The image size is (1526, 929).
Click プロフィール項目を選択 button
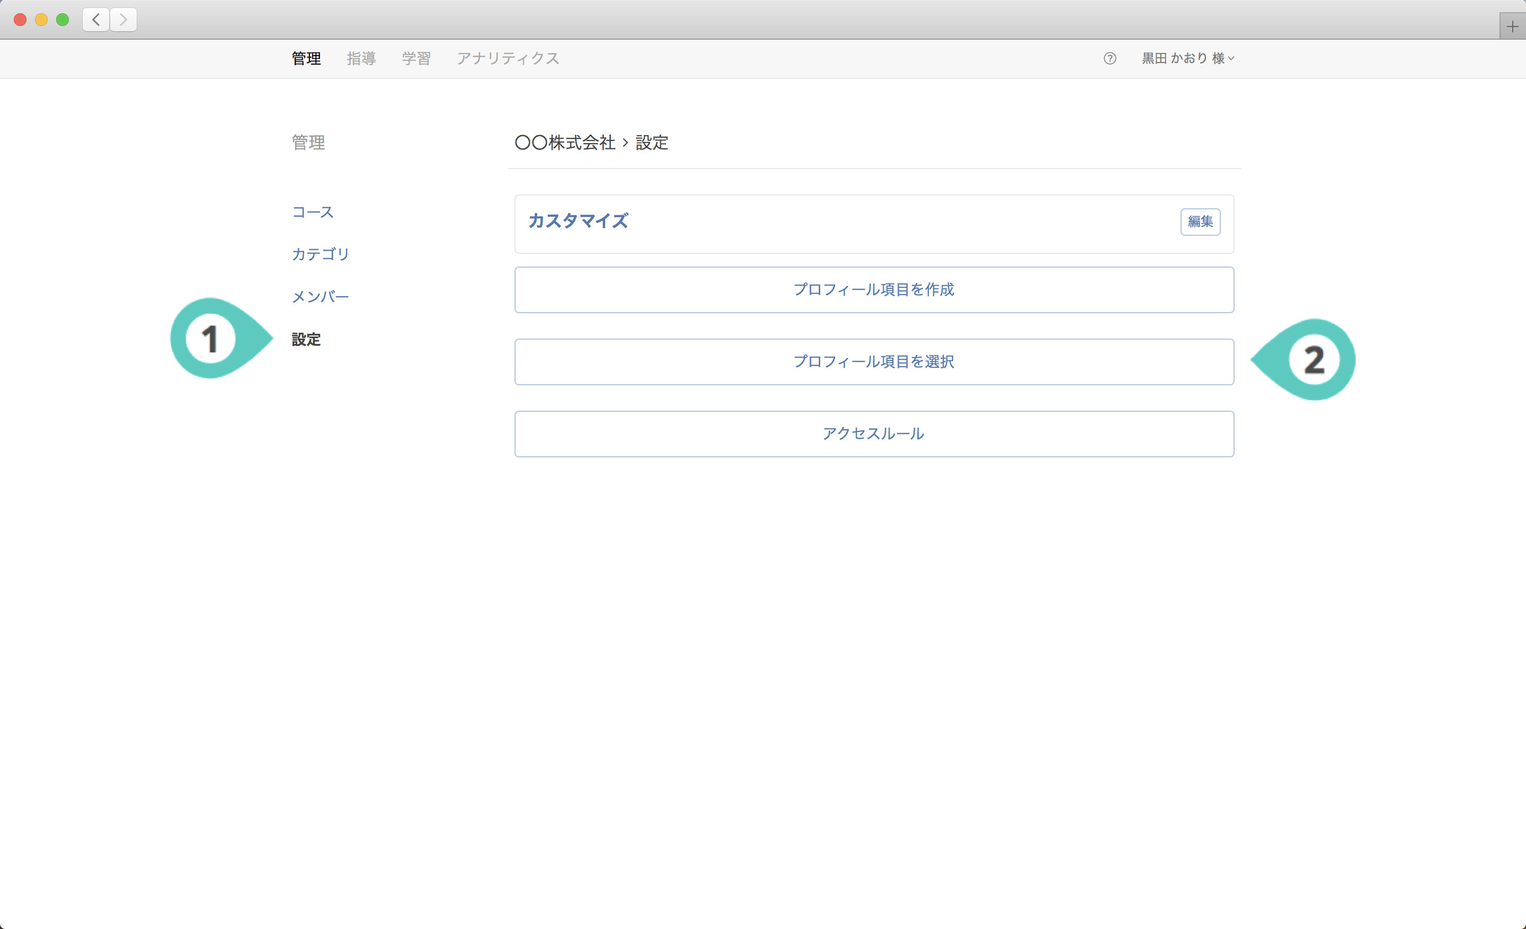pyautogui.click(x=873, y=362)
